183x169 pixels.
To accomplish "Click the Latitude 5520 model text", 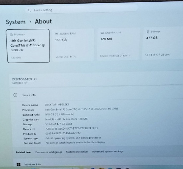I will click(20, 83).
